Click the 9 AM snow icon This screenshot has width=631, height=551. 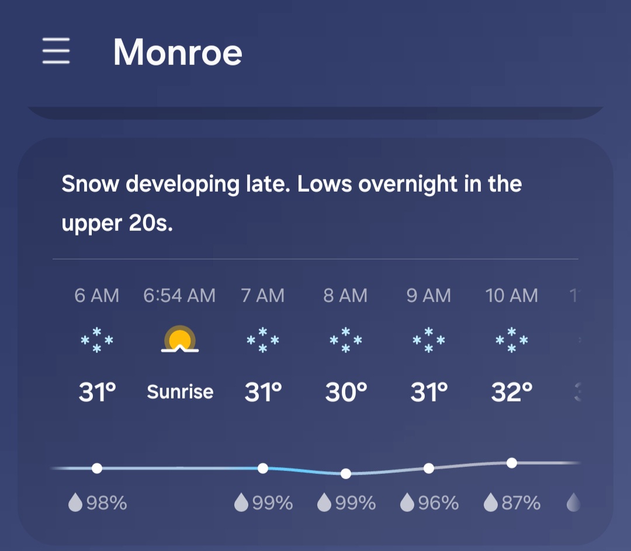pyautogui.click(x=429, y=340)
